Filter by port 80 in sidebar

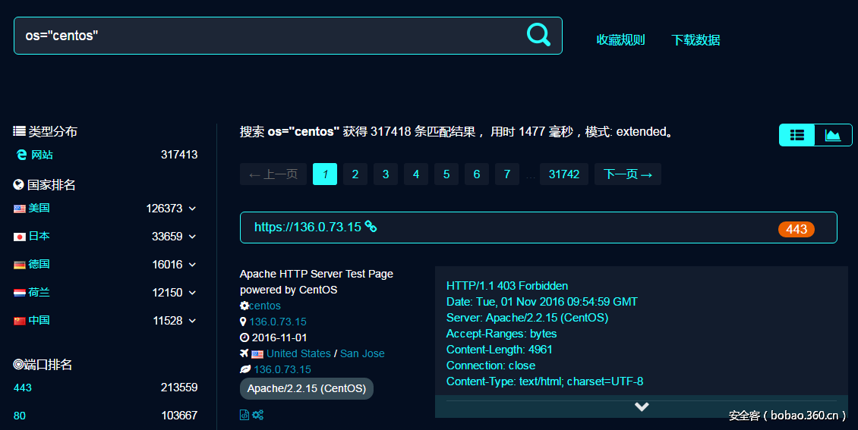pos(20,416)
